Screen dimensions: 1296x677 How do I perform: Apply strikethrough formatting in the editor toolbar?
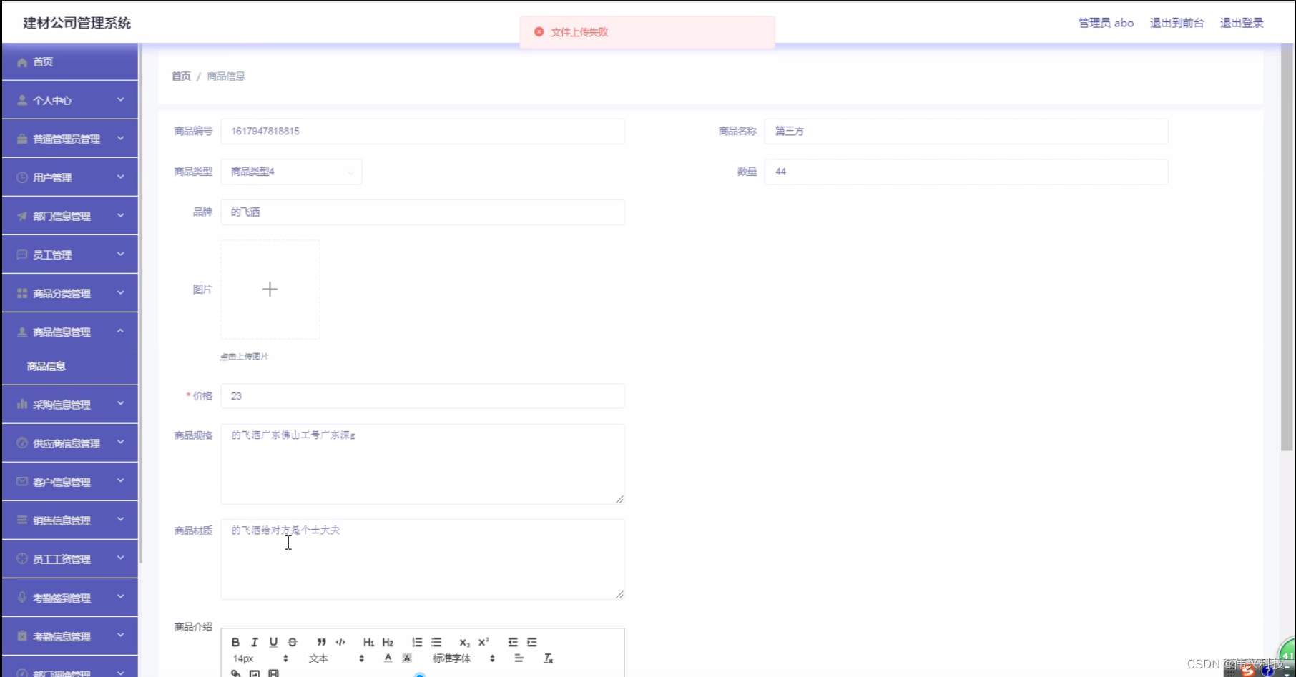(x=292, y=642)
